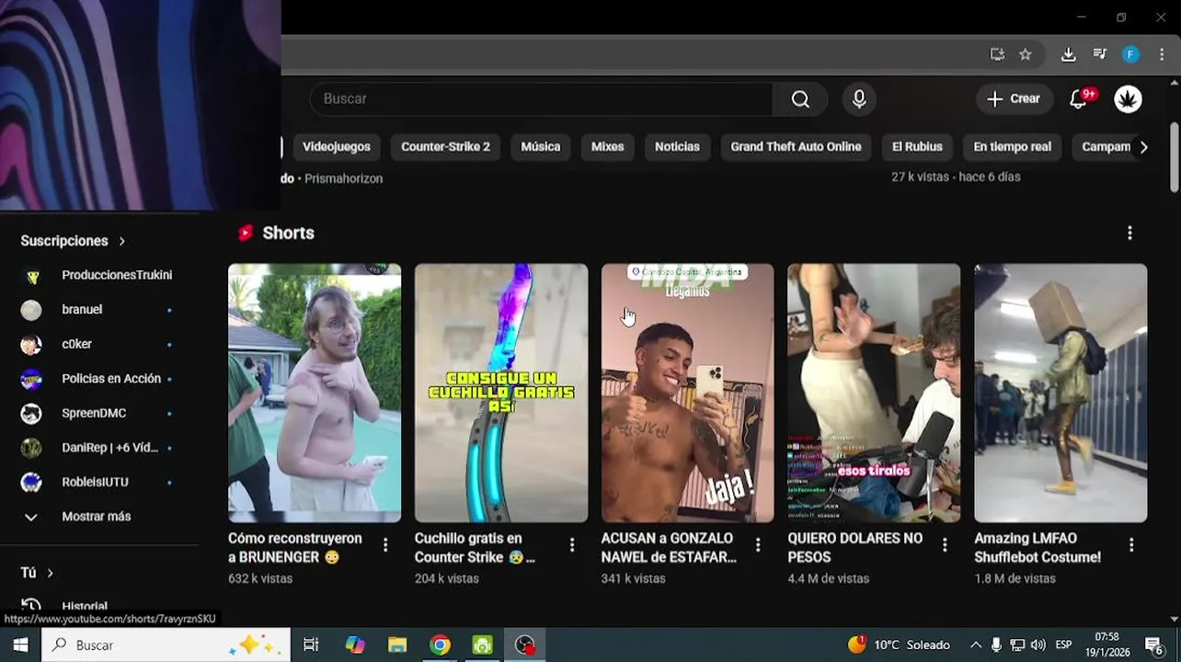The height and width of the screenshot is (662, 1181).
Task: Click the ESP language indicator
Action: tap(1063, 645)
